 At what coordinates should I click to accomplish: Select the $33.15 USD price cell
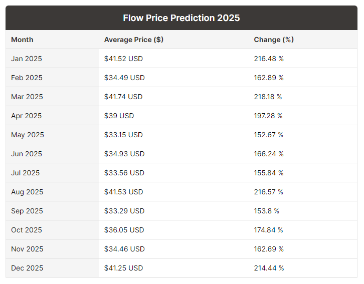pos(123,135)
